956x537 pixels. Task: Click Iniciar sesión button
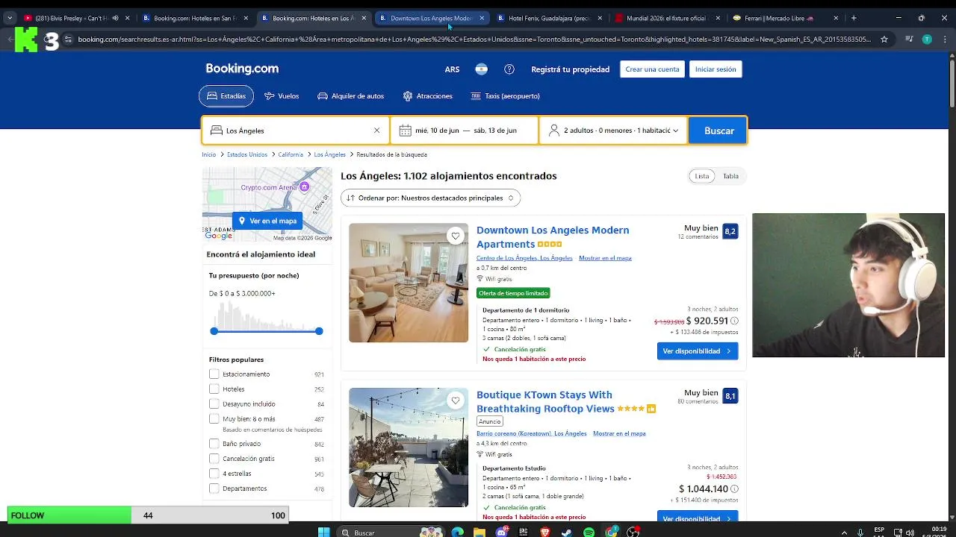(x=716, y=69)
